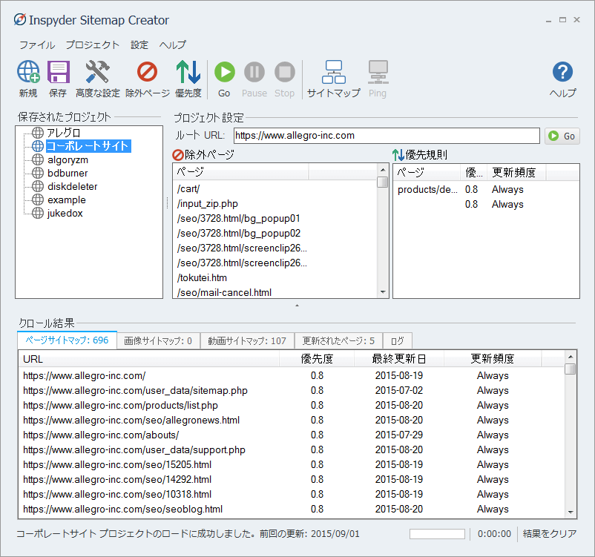
Task: Sort crawl results by 最終更新日 column header
Action: [399, 359]
